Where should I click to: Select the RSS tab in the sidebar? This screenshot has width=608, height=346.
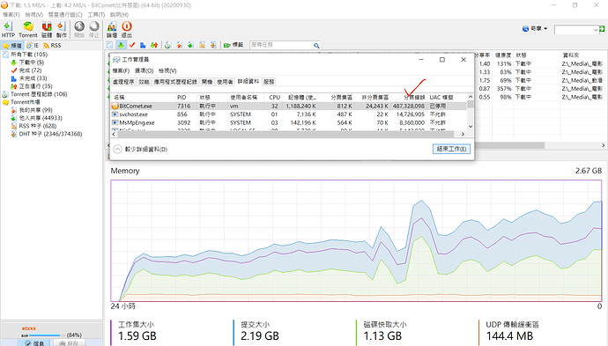(x=52, y=45)
